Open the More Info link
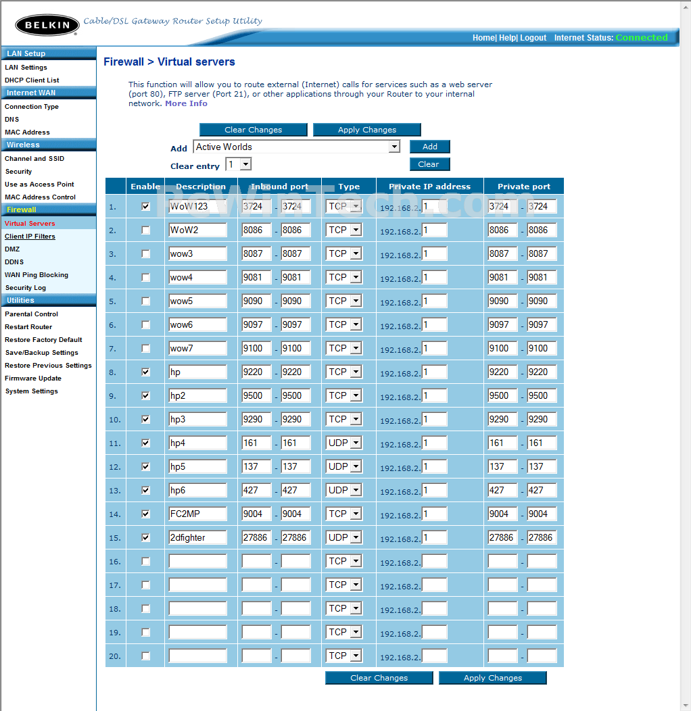Viewport: 691px width, 711px height. (186, 103)
